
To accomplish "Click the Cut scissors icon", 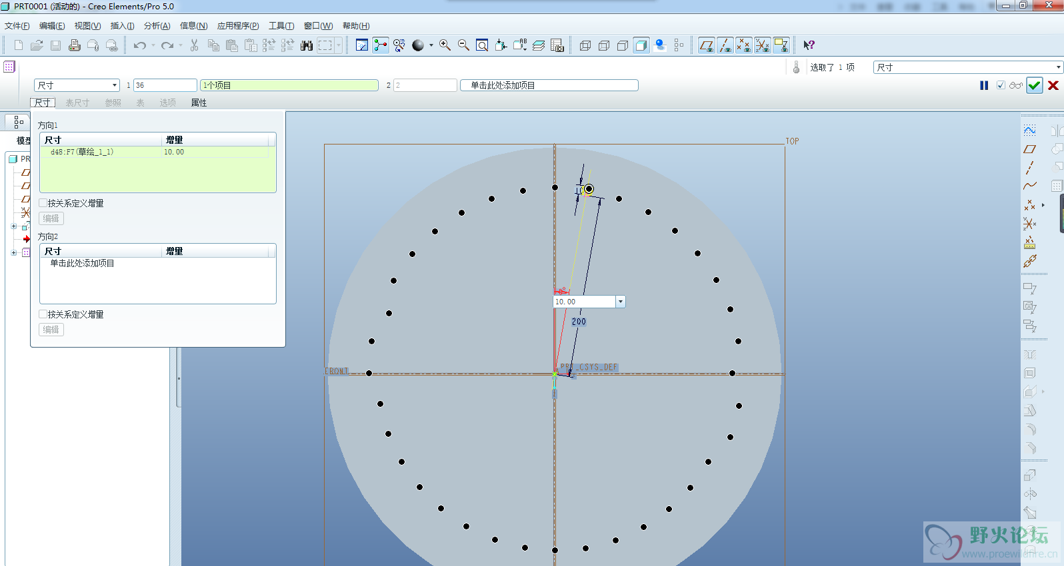I will [x=194, y=45].
